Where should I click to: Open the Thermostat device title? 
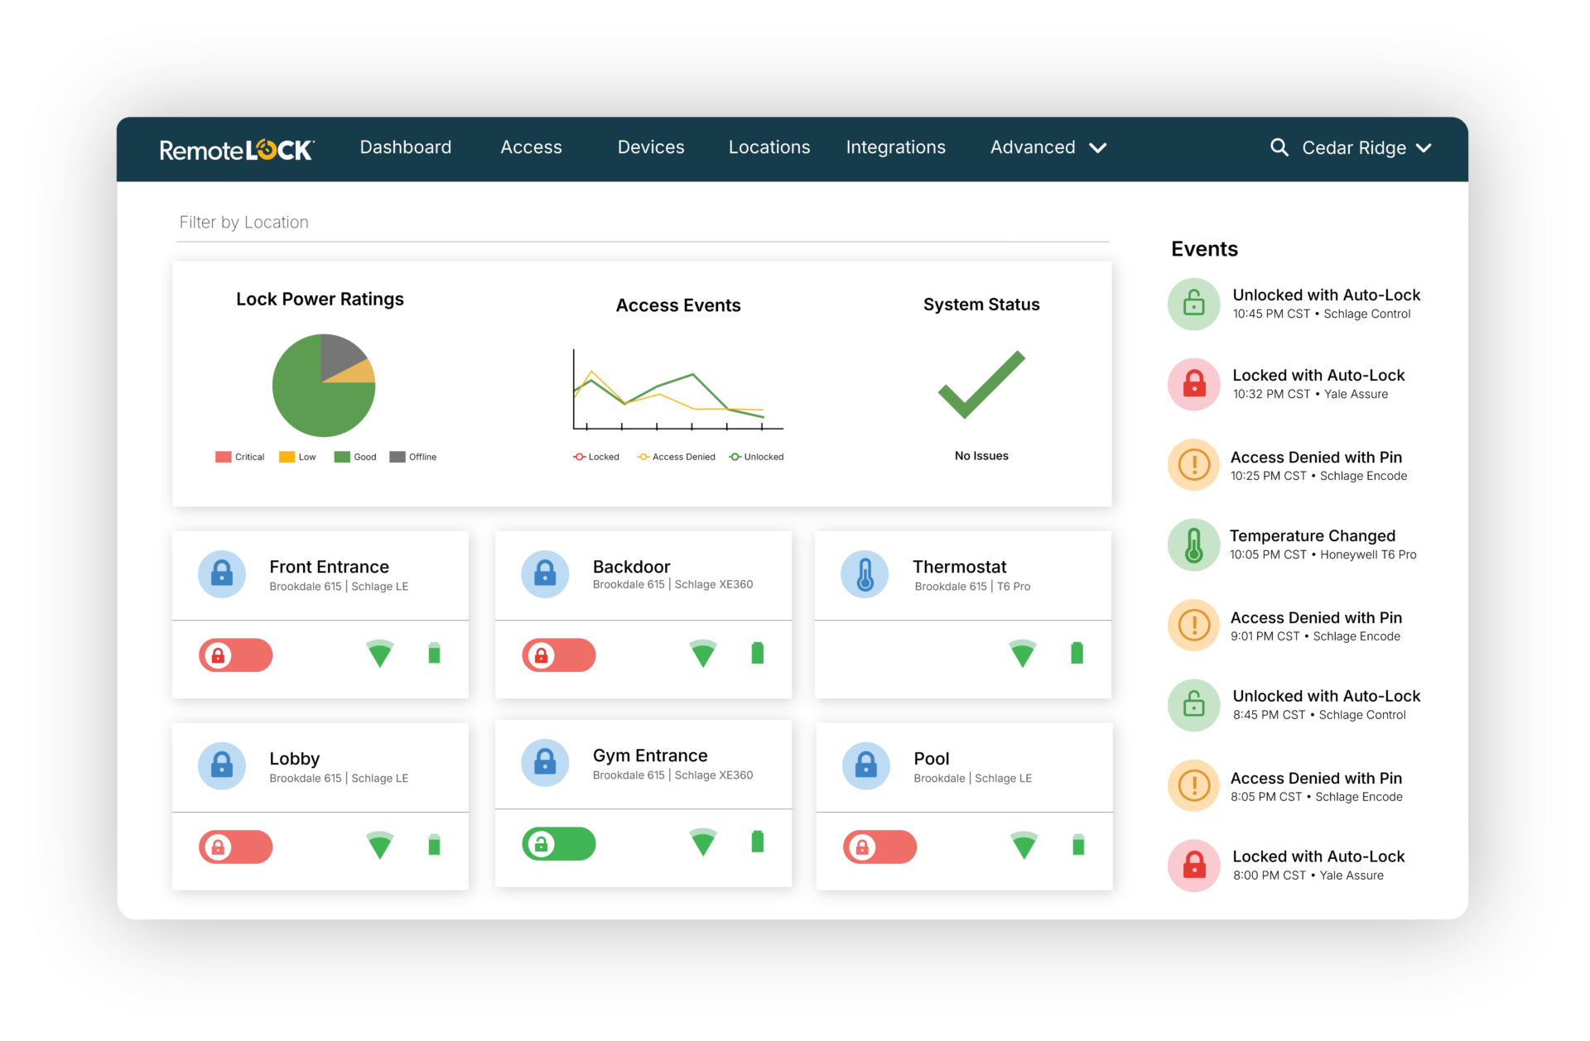click(960, 567)
